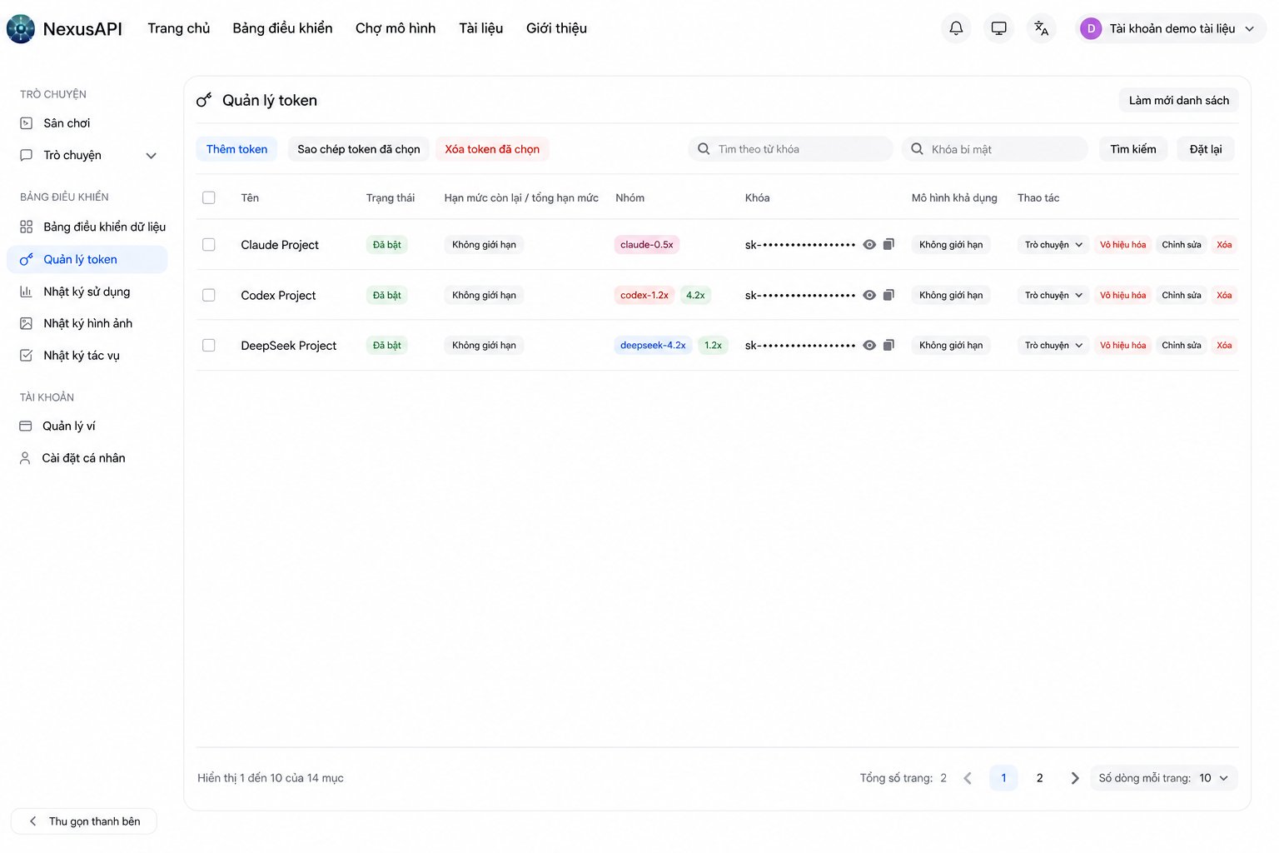Open the rows-per-page dropdown
The width and height of the screenshot is (1279, 853).
tap(1164, 778)
